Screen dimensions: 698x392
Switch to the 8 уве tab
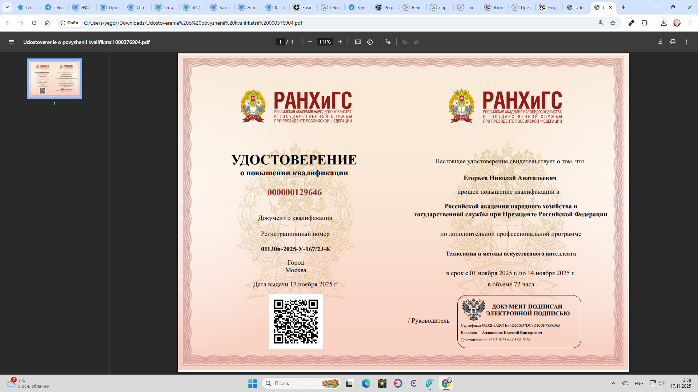(x=358, y=7)
